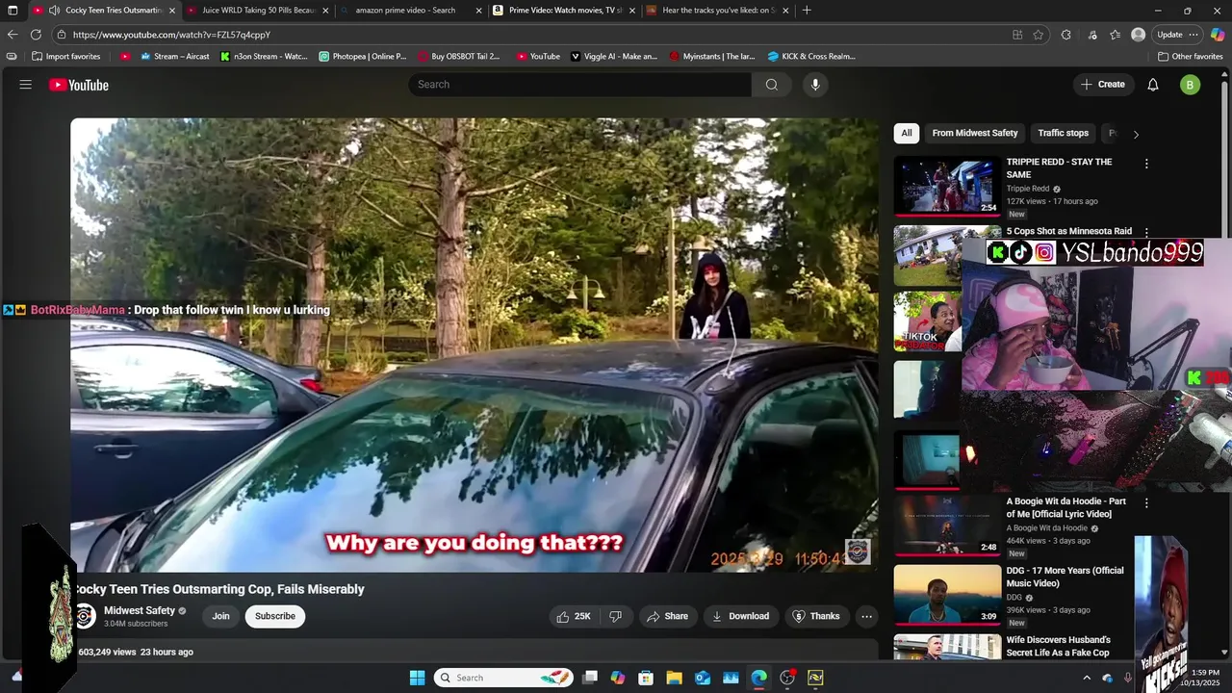Screen dimensions: 1232x693
Task: Open the browser profile icon
Action: 1138,35
